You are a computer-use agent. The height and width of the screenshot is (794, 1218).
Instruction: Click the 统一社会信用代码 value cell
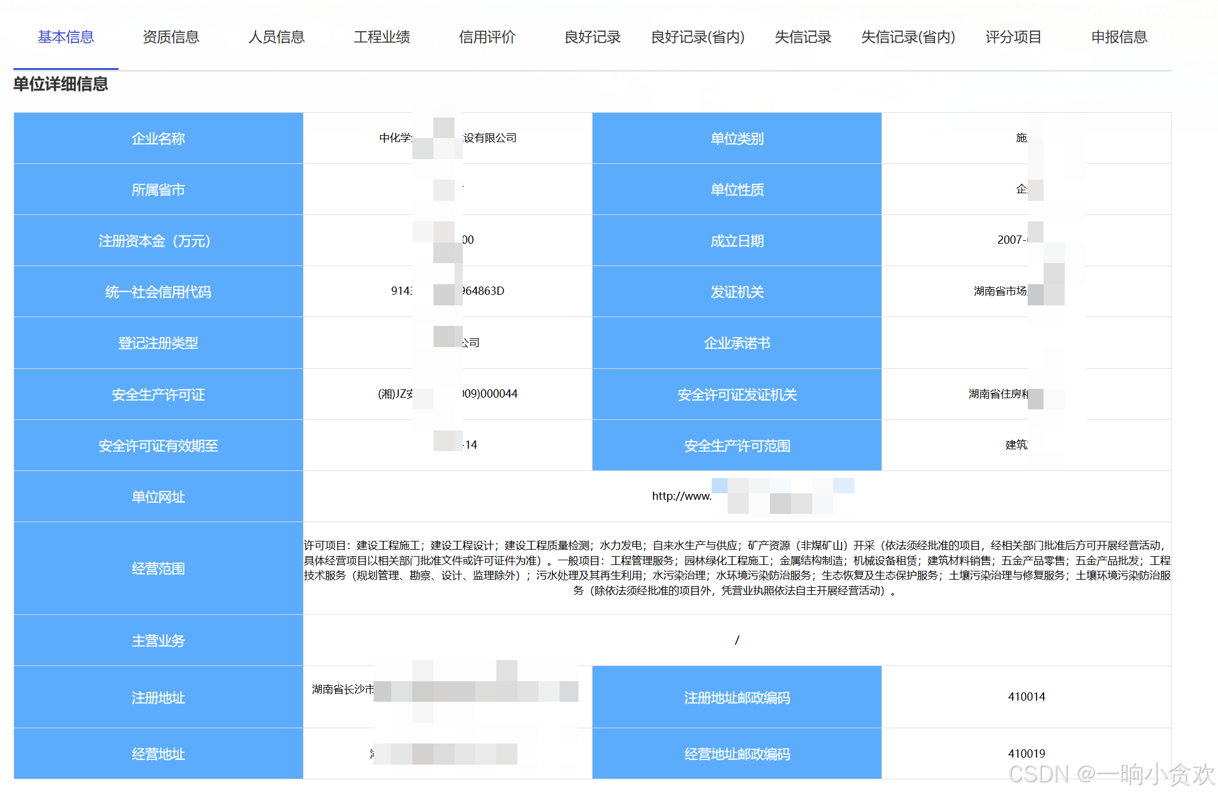[x=448, y=292]
